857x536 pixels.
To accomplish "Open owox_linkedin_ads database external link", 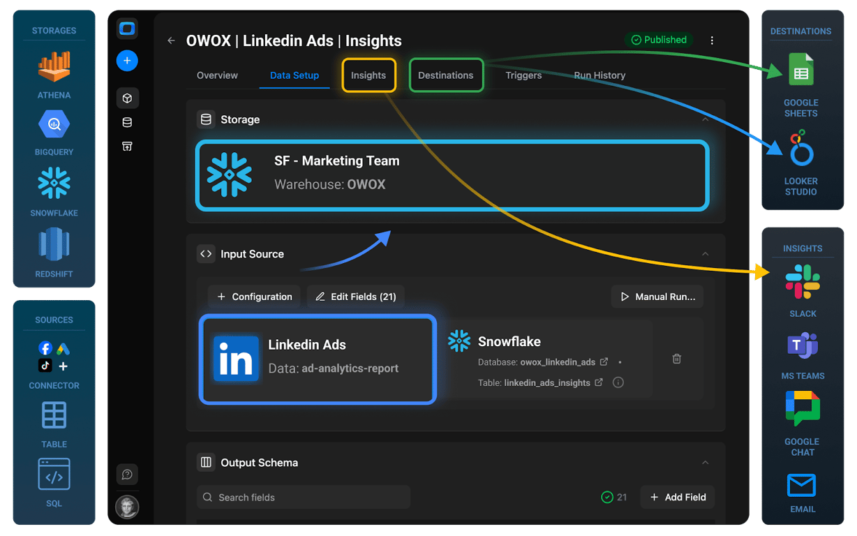I will coord(604,362).
